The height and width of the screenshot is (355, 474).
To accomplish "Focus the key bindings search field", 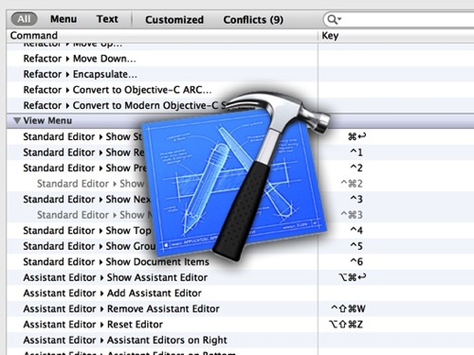I will pyautogui.click(x=398, y=20).
